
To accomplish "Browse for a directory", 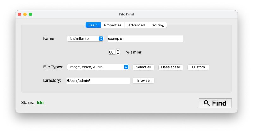I will tap(143, 81).
